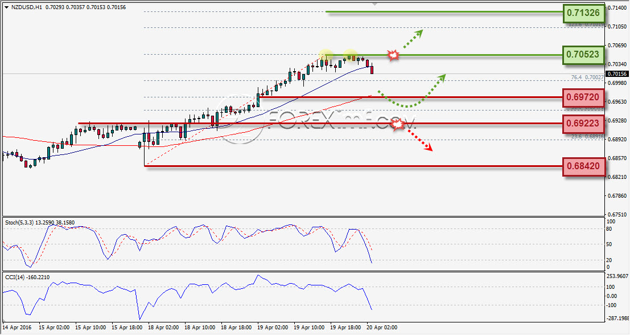Click price axis value 0.67510

pos(617,215)
